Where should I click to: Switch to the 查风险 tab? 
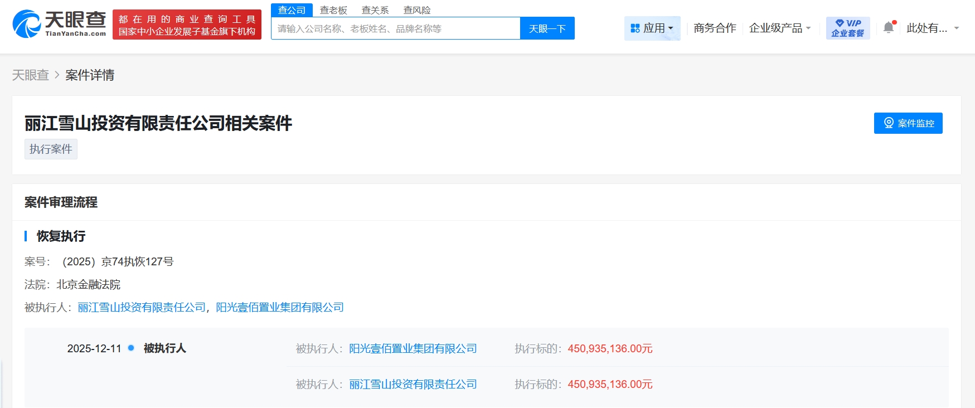[x=417, y=10]
